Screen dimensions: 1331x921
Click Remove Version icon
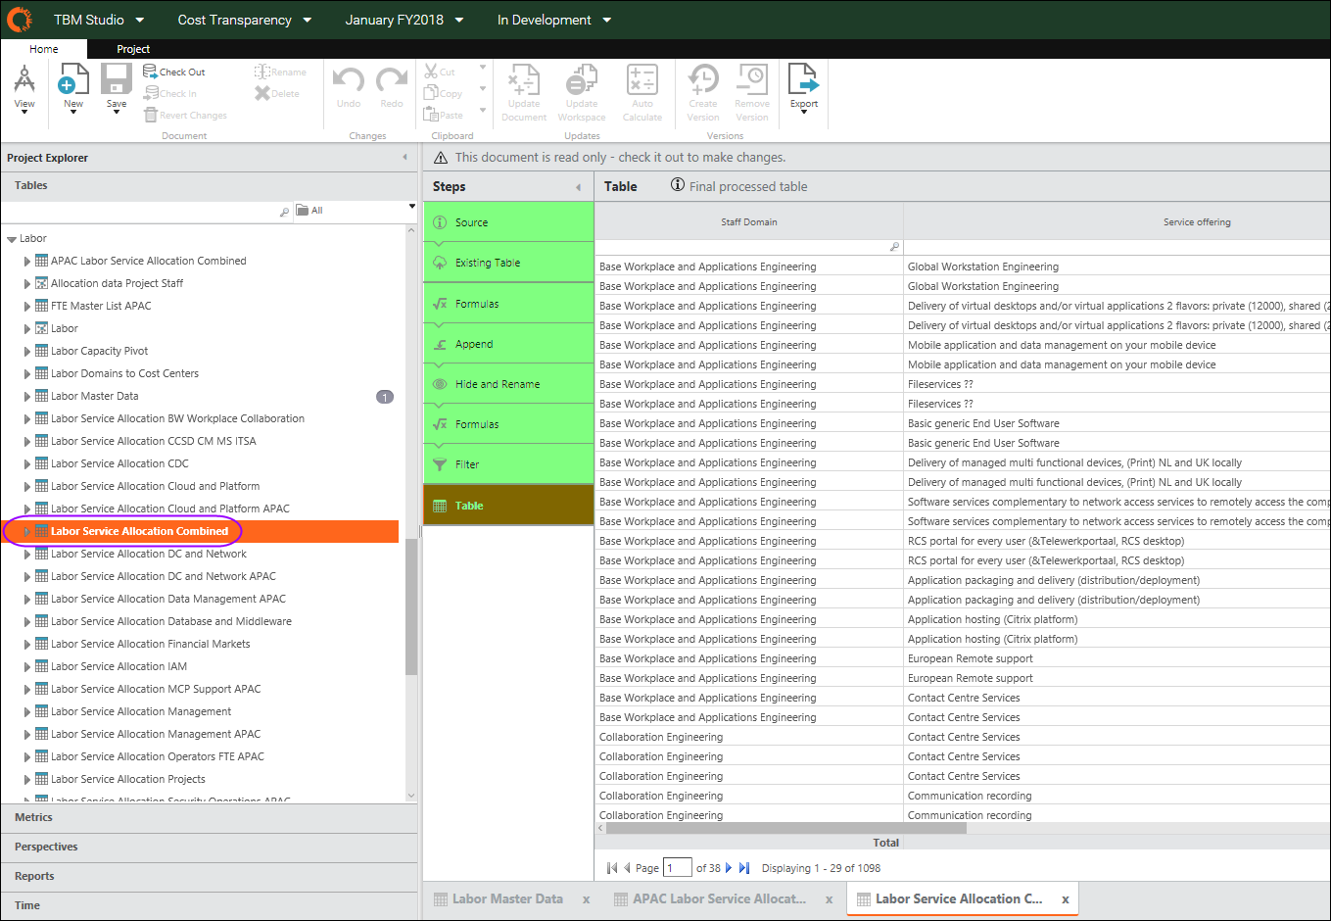click(x=752, y=80)
